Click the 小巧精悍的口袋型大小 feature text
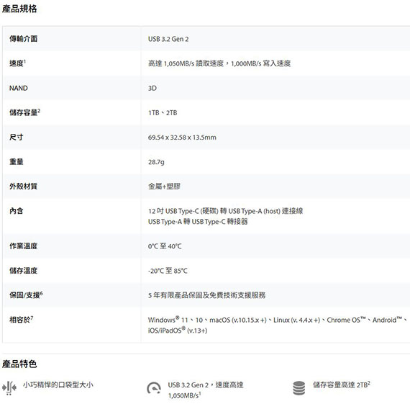The height and width of the screenshot is (404, 410). [58, 385]
